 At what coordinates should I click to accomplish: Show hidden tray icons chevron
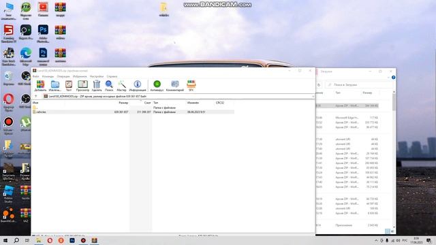(x=376, y=240)
